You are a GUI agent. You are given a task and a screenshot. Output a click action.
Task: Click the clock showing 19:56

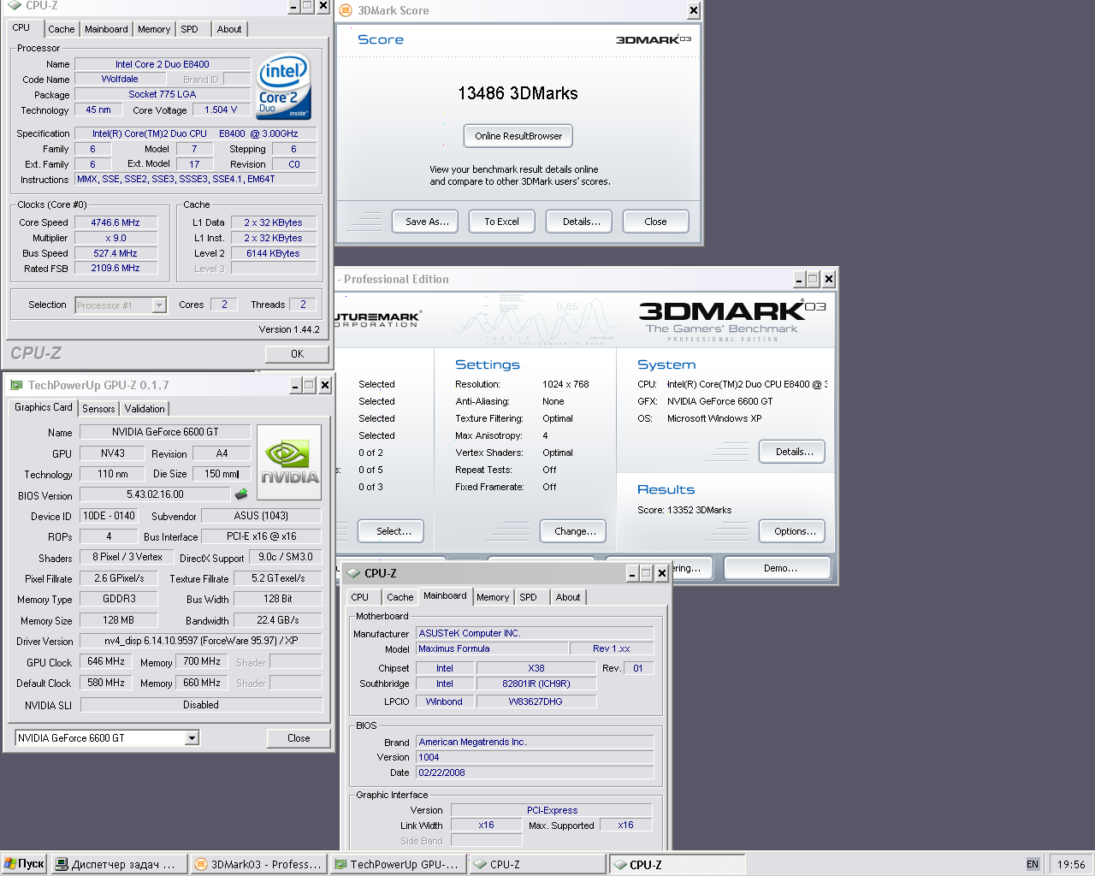(1071, 864)
